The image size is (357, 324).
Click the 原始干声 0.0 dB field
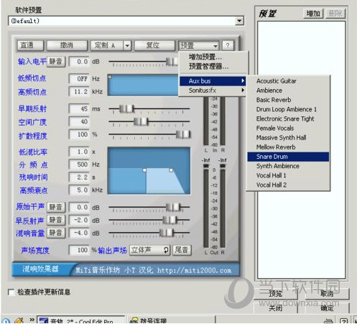coord(79,208)
